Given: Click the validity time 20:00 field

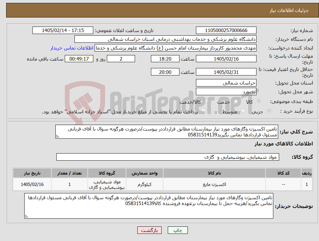Looking at the screenshot, I should point(165,72).
